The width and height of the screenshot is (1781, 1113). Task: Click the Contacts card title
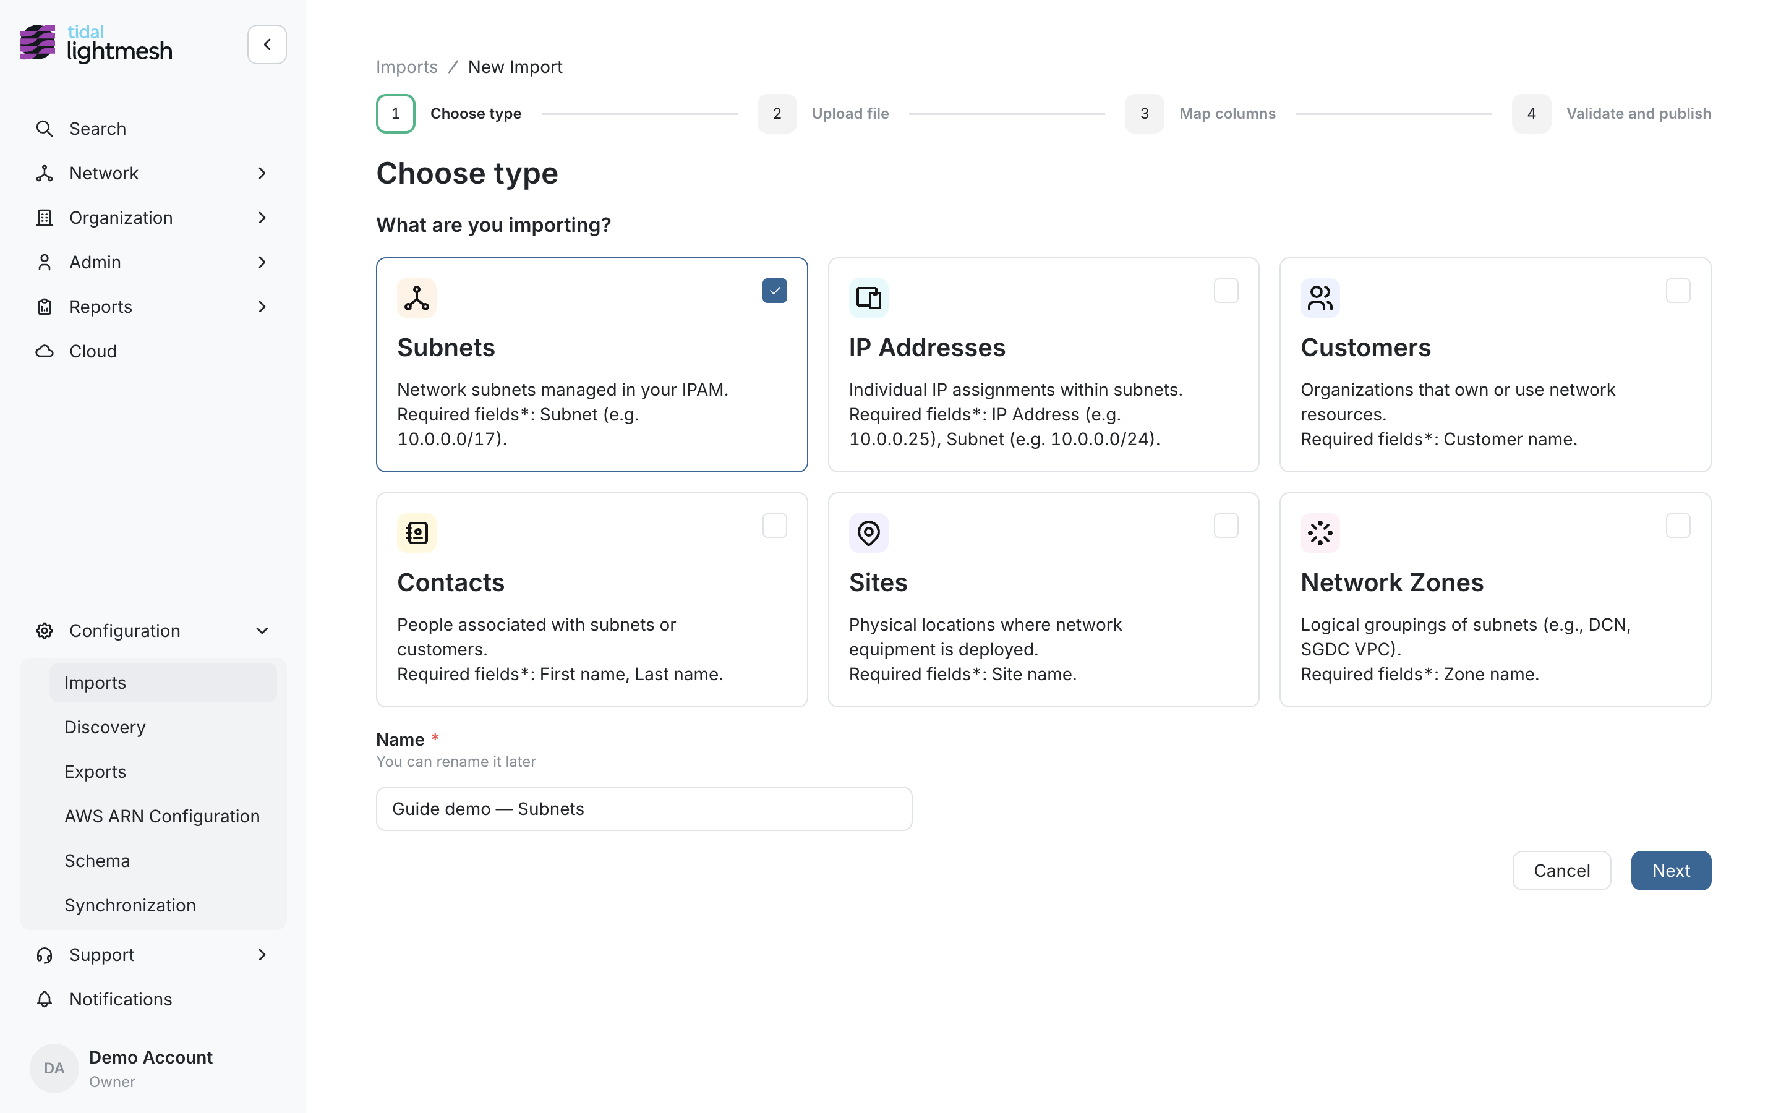point(450,582)
